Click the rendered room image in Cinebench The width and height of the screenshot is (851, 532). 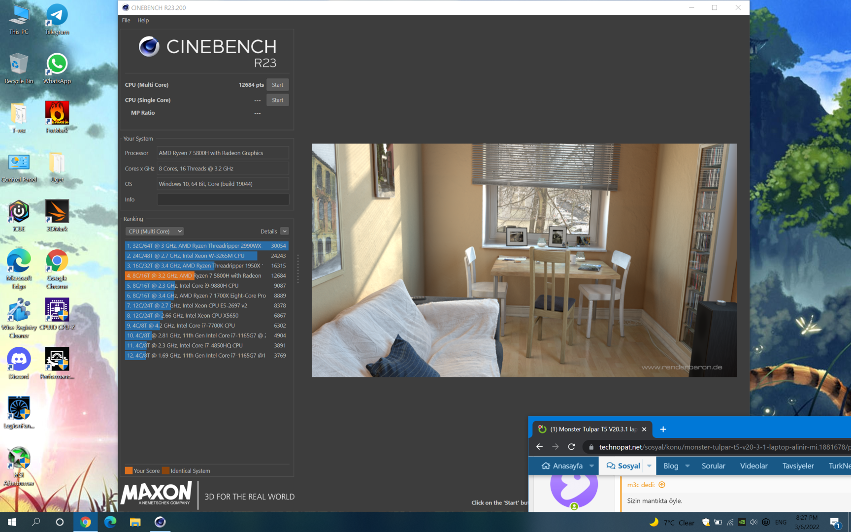(x=524, y=260)
